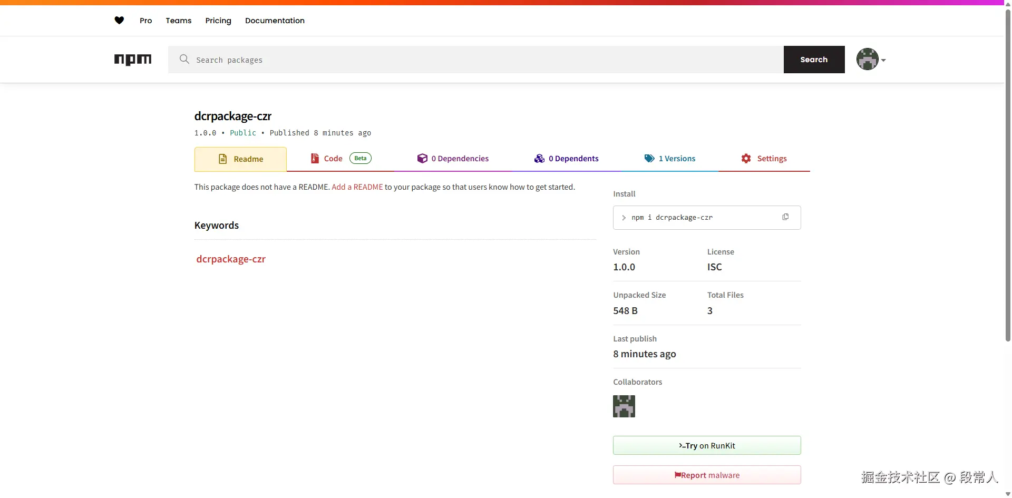This screenshot has width=1012, height=498.
Task: Click the Report malware button
Action: (x=707, y=475)
